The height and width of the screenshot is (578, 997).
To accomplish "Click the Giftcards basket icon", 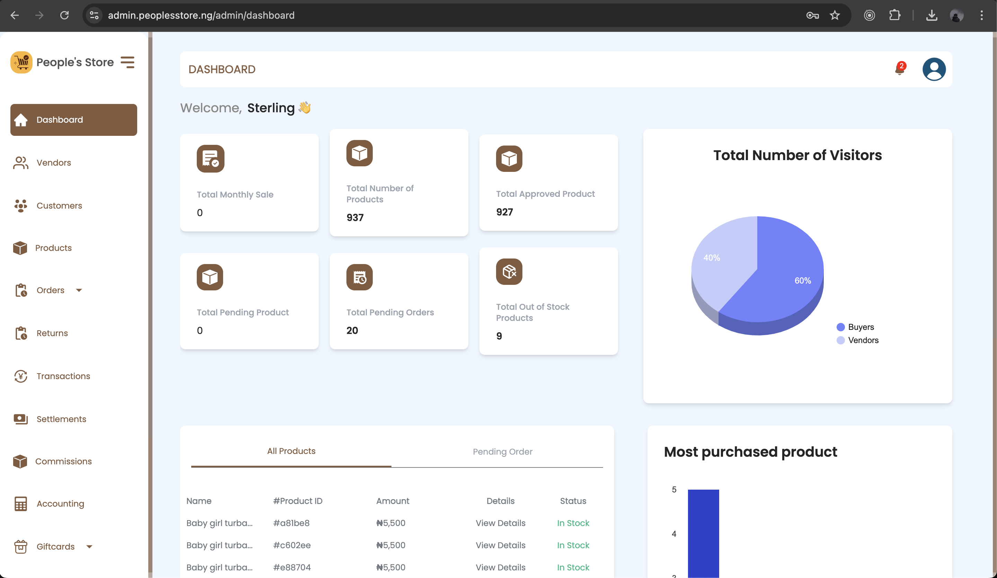I will coord(20,546).
